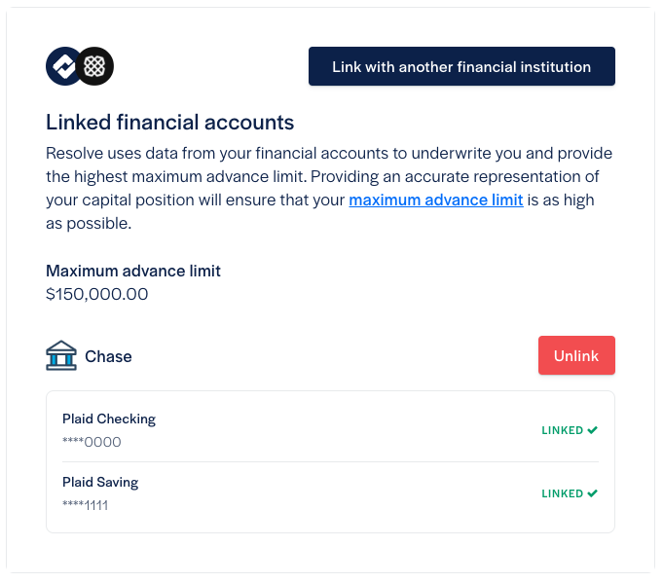Open the maximum advance limit link
This screenshot has height=583, width=663.
click(x=436, y=200)
